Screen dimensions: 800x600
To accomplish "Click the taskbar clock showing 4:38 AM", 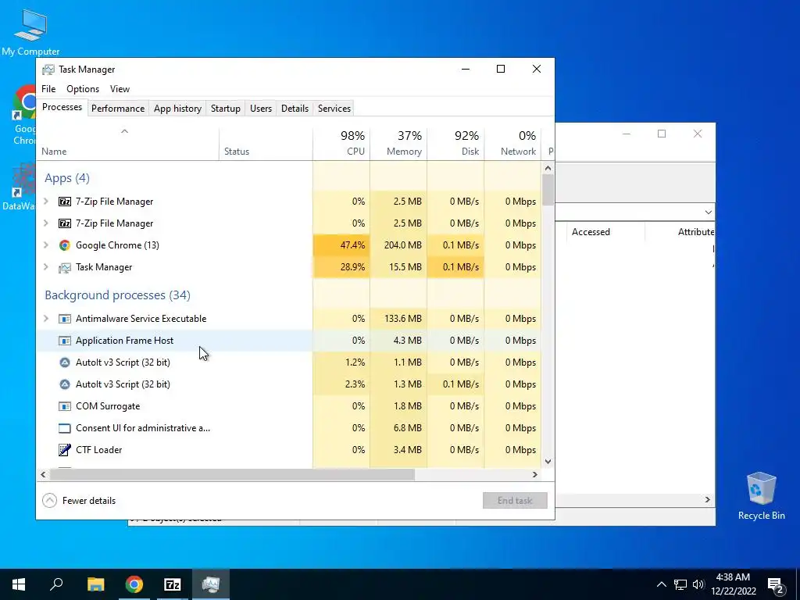I will 733,584.
